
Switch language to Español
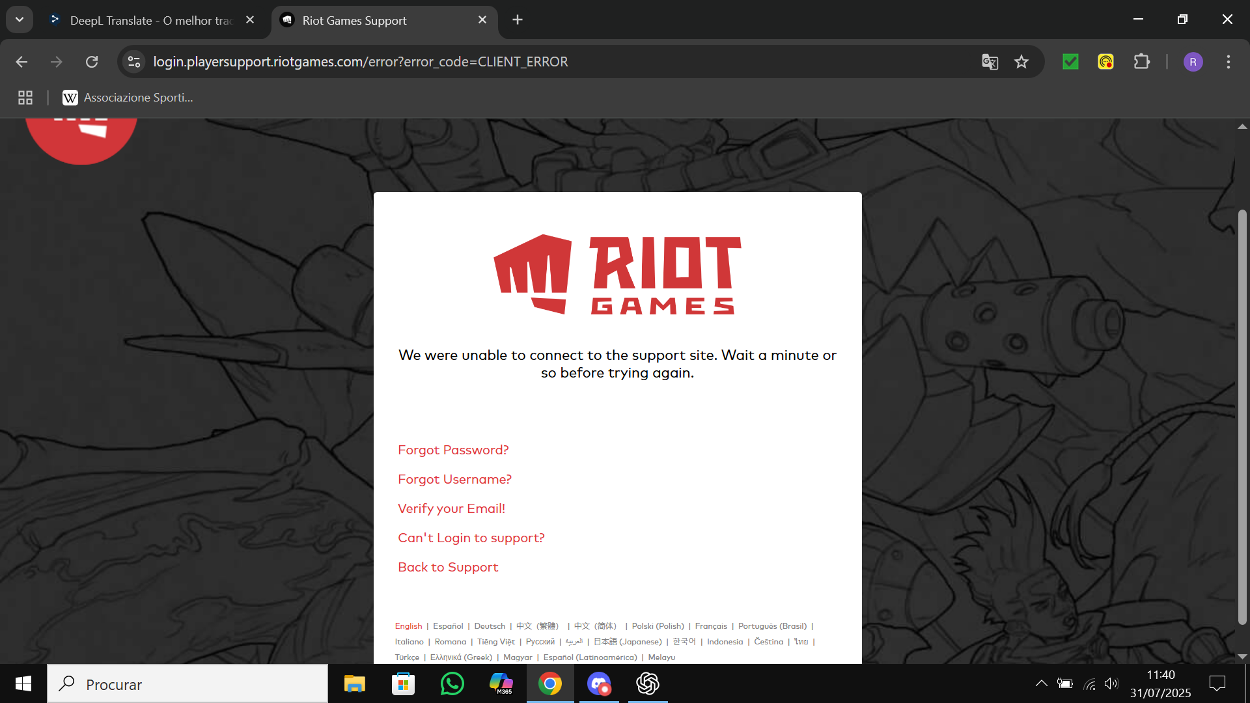[x=448, y=626]
